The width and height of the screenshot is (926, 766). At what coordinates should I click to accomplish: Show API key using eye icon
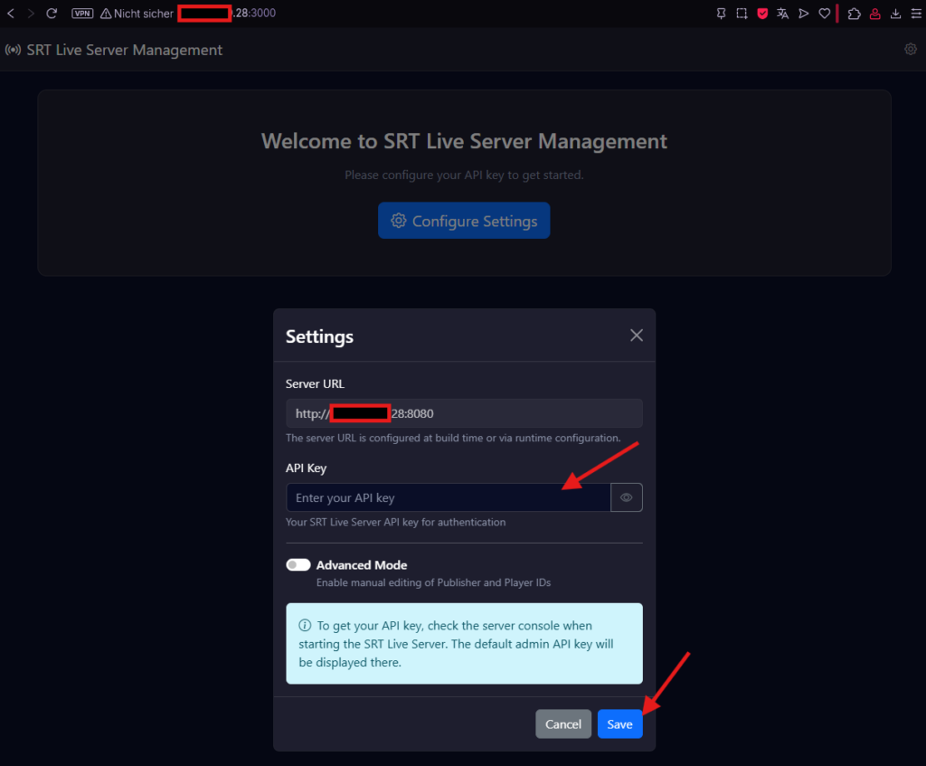[627, 497]
